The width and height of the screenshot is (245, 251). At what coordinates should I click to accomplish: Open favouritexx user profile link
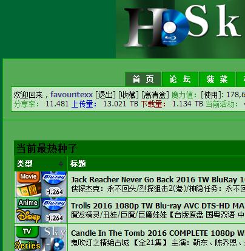(72, 95)
